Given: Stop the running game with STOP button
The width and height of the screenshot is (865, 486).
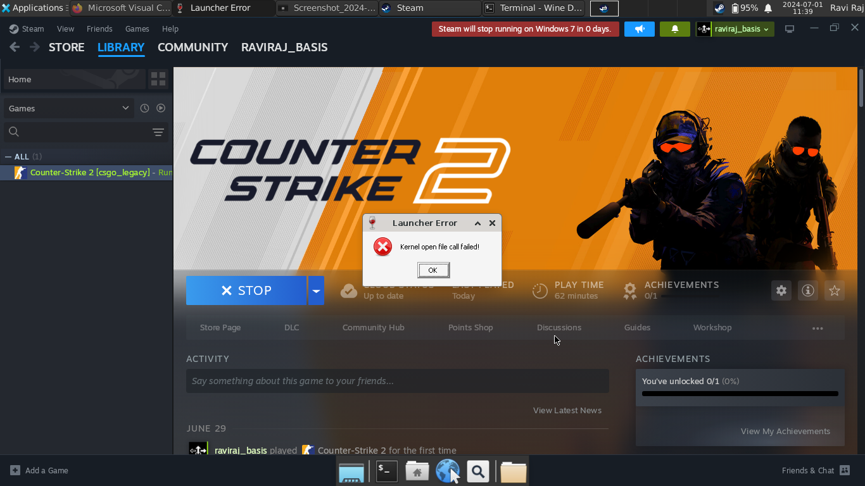Looking at the screenshot, I should tap(246, 290).
